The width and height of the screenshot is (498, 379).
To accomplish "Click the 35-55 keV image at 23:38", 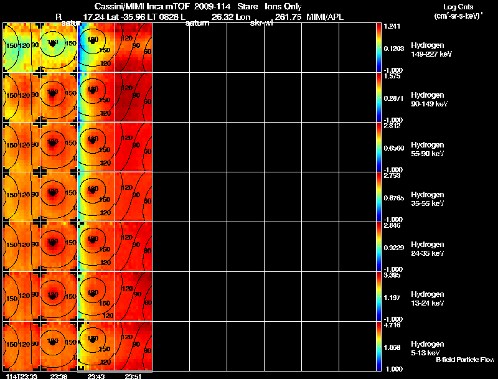I will click(x=59, y=197).
